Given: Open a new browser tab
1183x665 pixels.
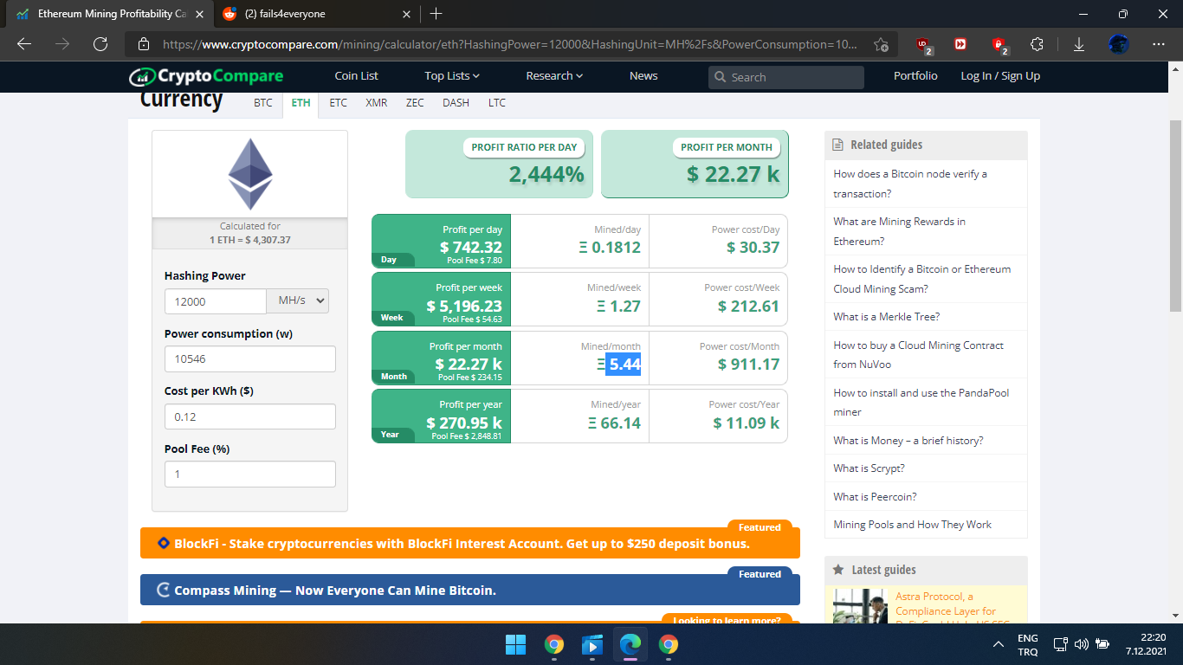Looking at the screenshot, I should pyautogui.click(x=436, y=14).
